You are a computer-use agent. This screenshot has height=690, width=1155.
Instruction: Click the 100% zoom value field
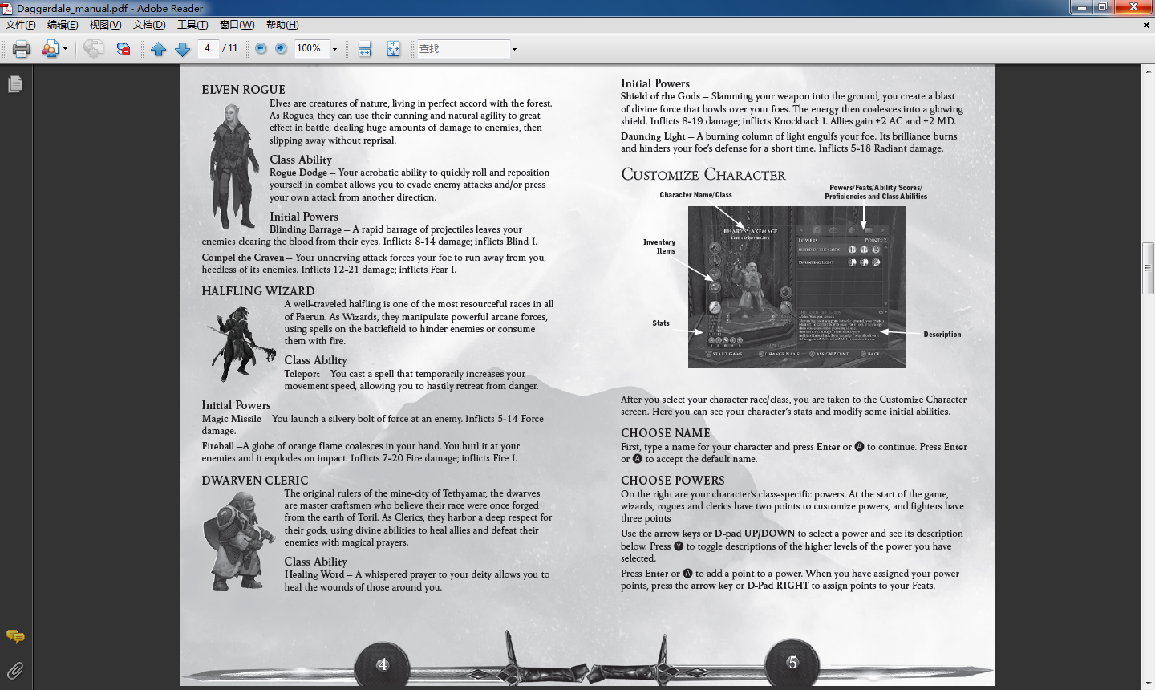[312, 48]
